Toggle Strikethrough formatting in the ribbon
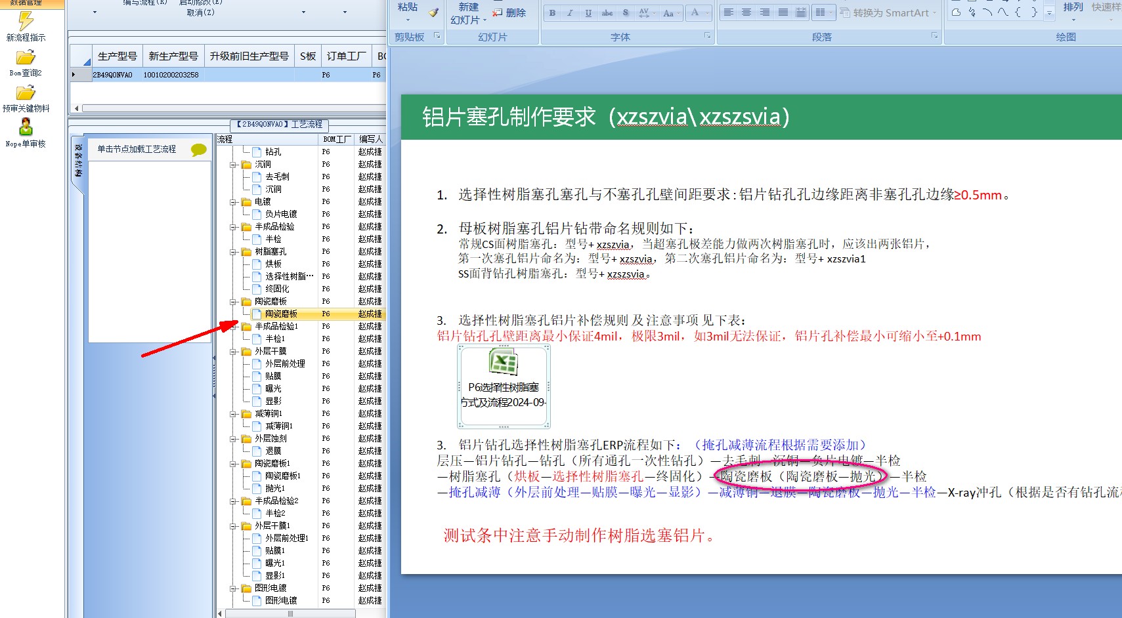This screenshot has width=1122, height=618. coord(607,13)
